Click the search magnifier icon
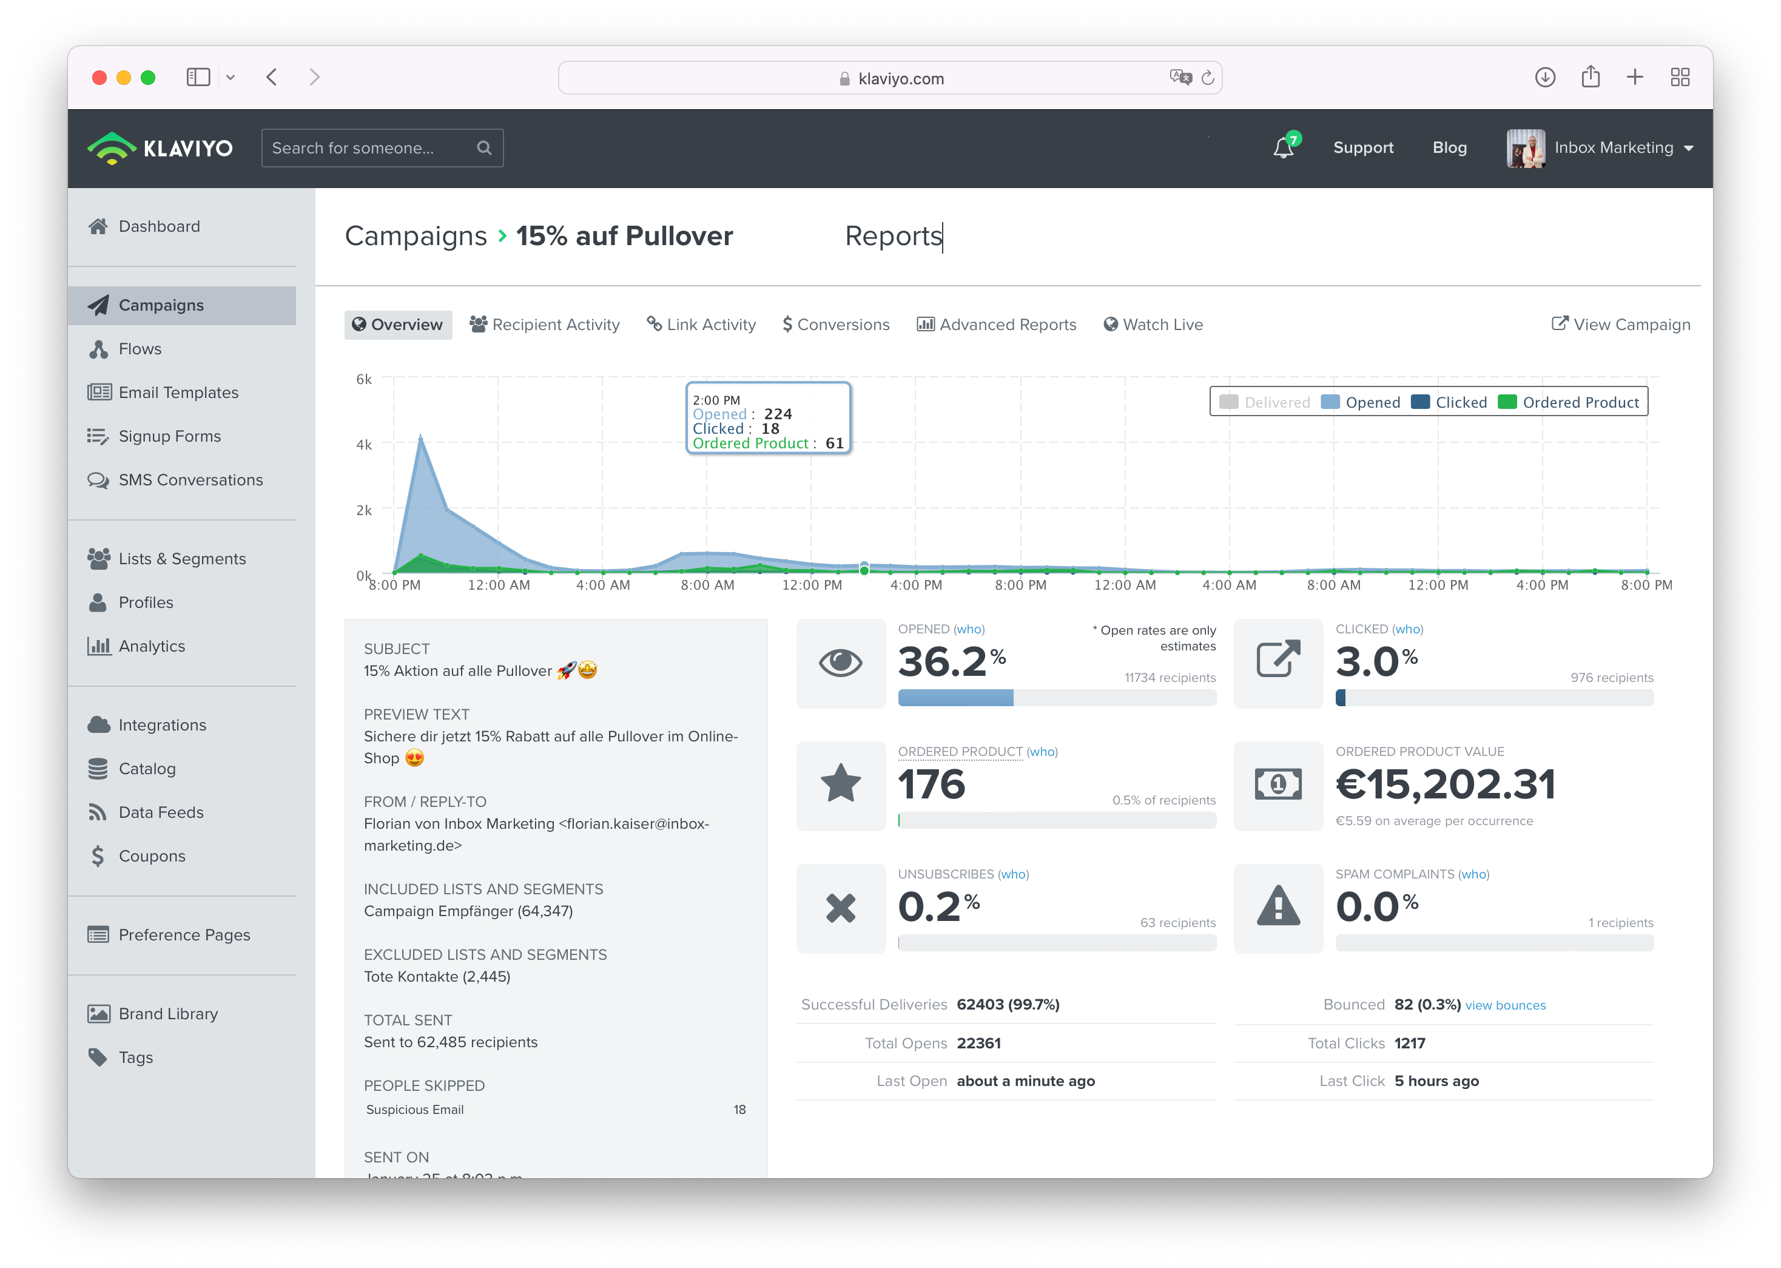 point(484,147)
